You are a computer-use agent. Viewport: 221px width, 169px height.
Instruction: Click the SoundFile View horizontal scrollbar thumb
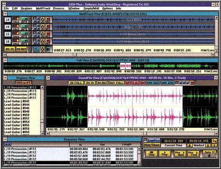click(145, 133)
